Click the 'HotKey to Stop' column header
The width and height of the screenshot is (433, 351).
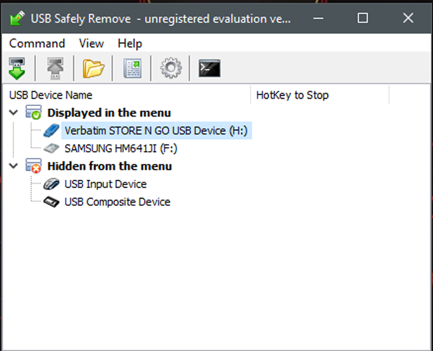(x=292, y=95)
